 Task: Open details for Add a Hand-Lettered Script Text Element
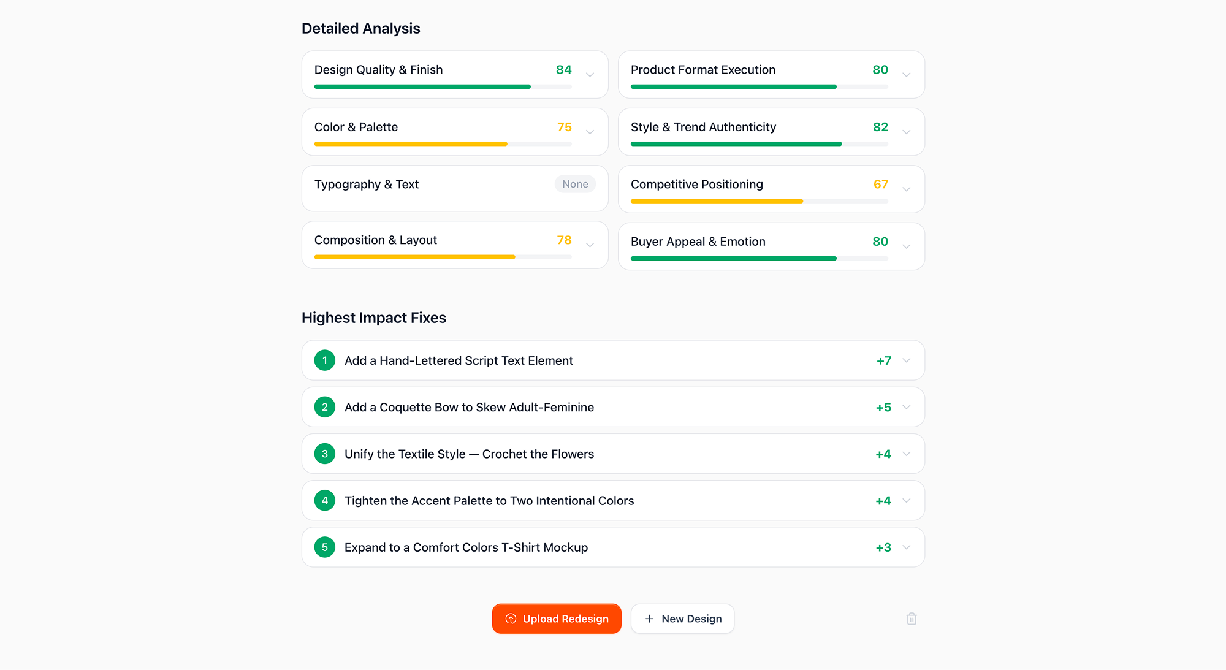point(907,360)
